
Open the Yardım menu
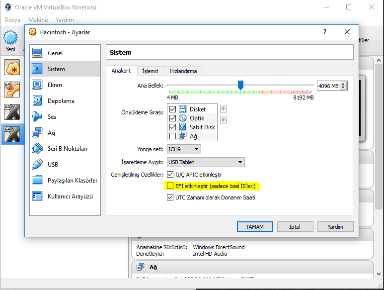click(65, 19)
